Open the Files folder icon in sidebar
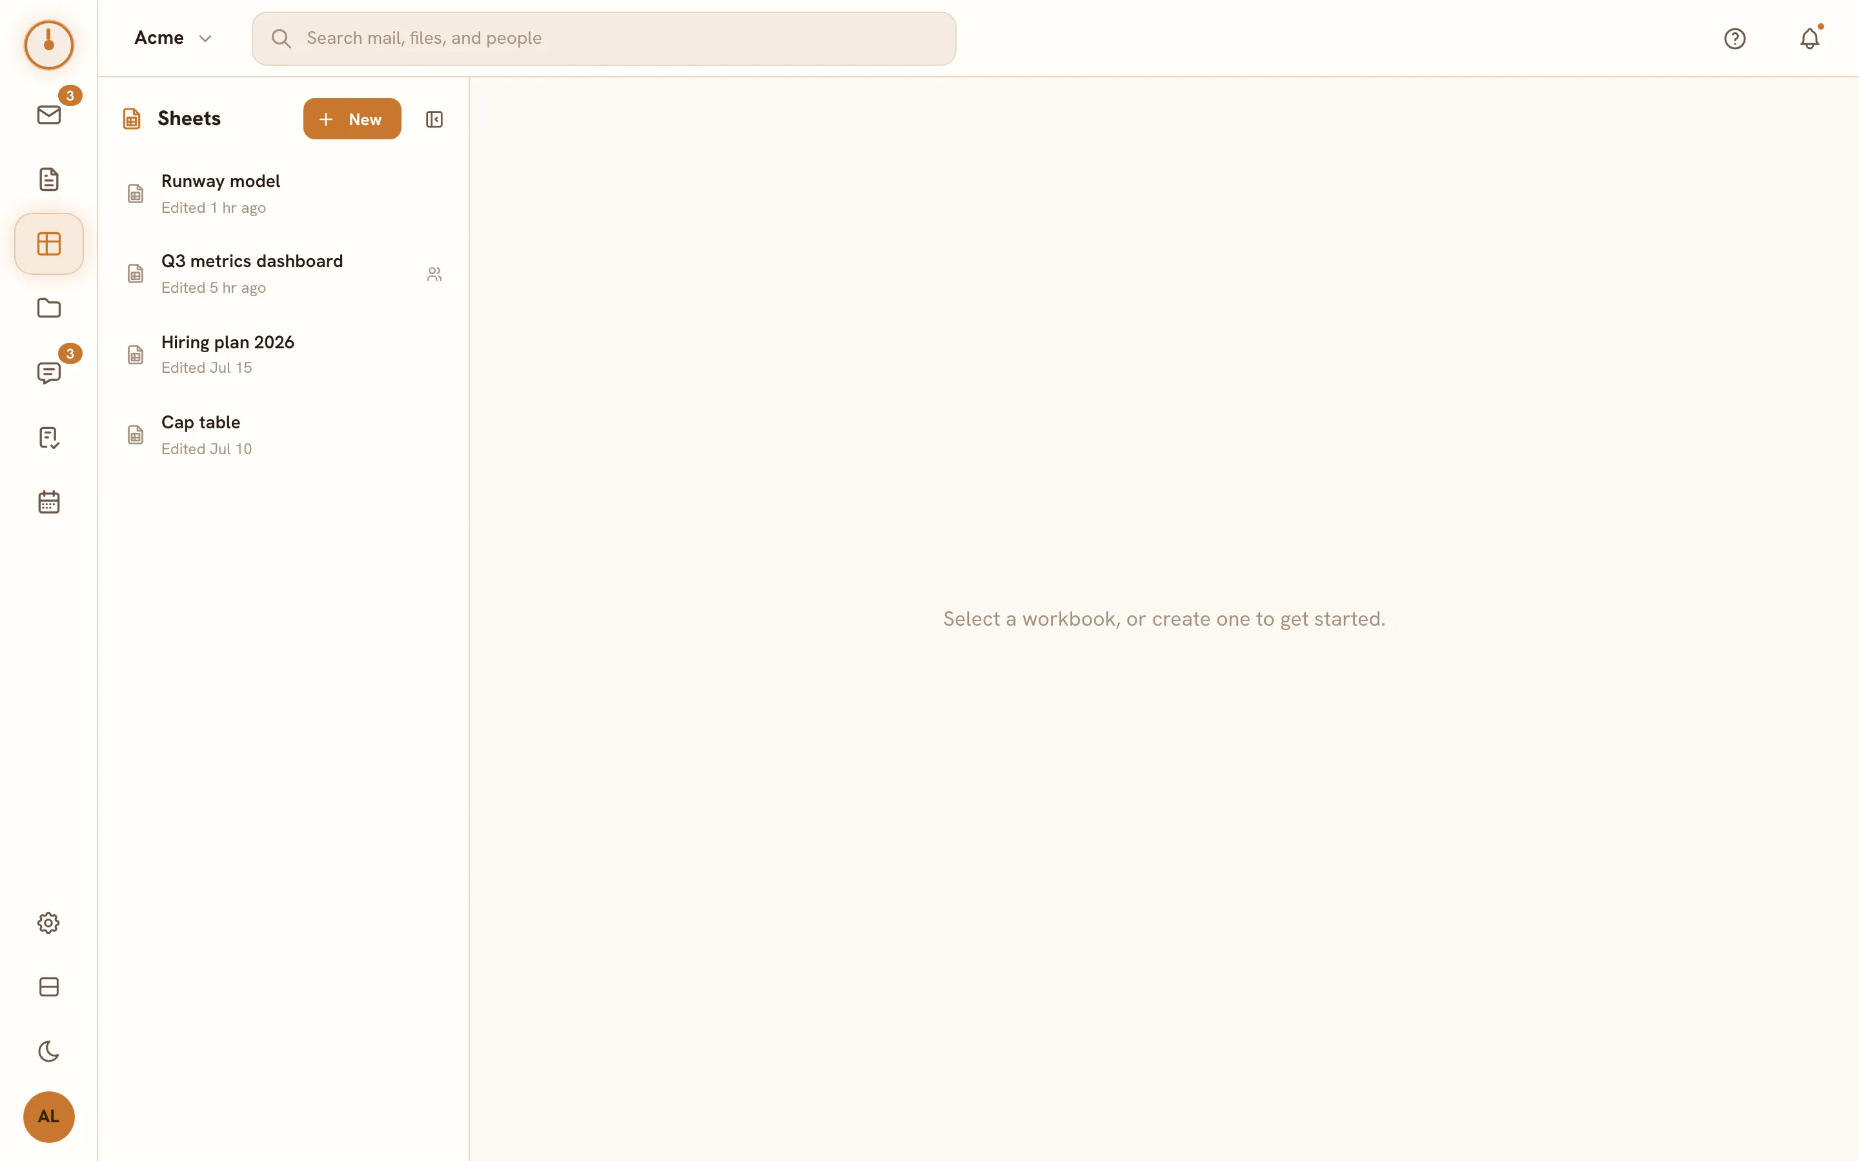1859x1161 pixels. pos(48,309)
